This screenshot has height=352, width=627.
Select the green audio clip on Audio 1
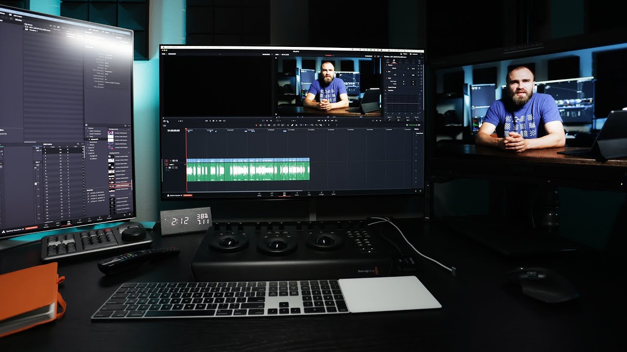[248, 172]
